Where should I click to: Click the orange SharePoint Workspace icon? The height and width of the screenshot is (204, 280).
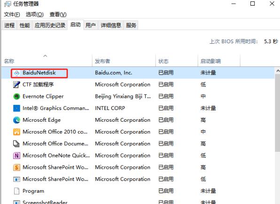click(x=16, y=167)
